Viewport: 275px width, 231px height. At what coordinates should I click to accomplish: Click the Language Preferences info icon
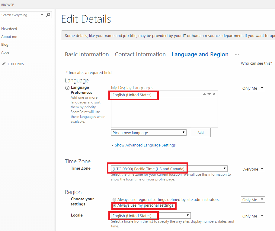[x=67, y=88]
